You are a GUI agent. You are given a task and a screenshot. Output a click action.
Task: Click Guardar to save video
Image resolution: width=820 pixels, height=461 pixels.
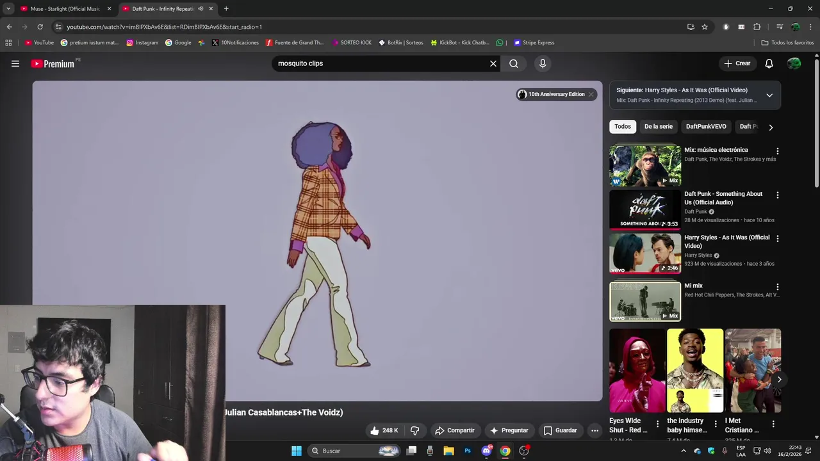click(x=561, y=430)
